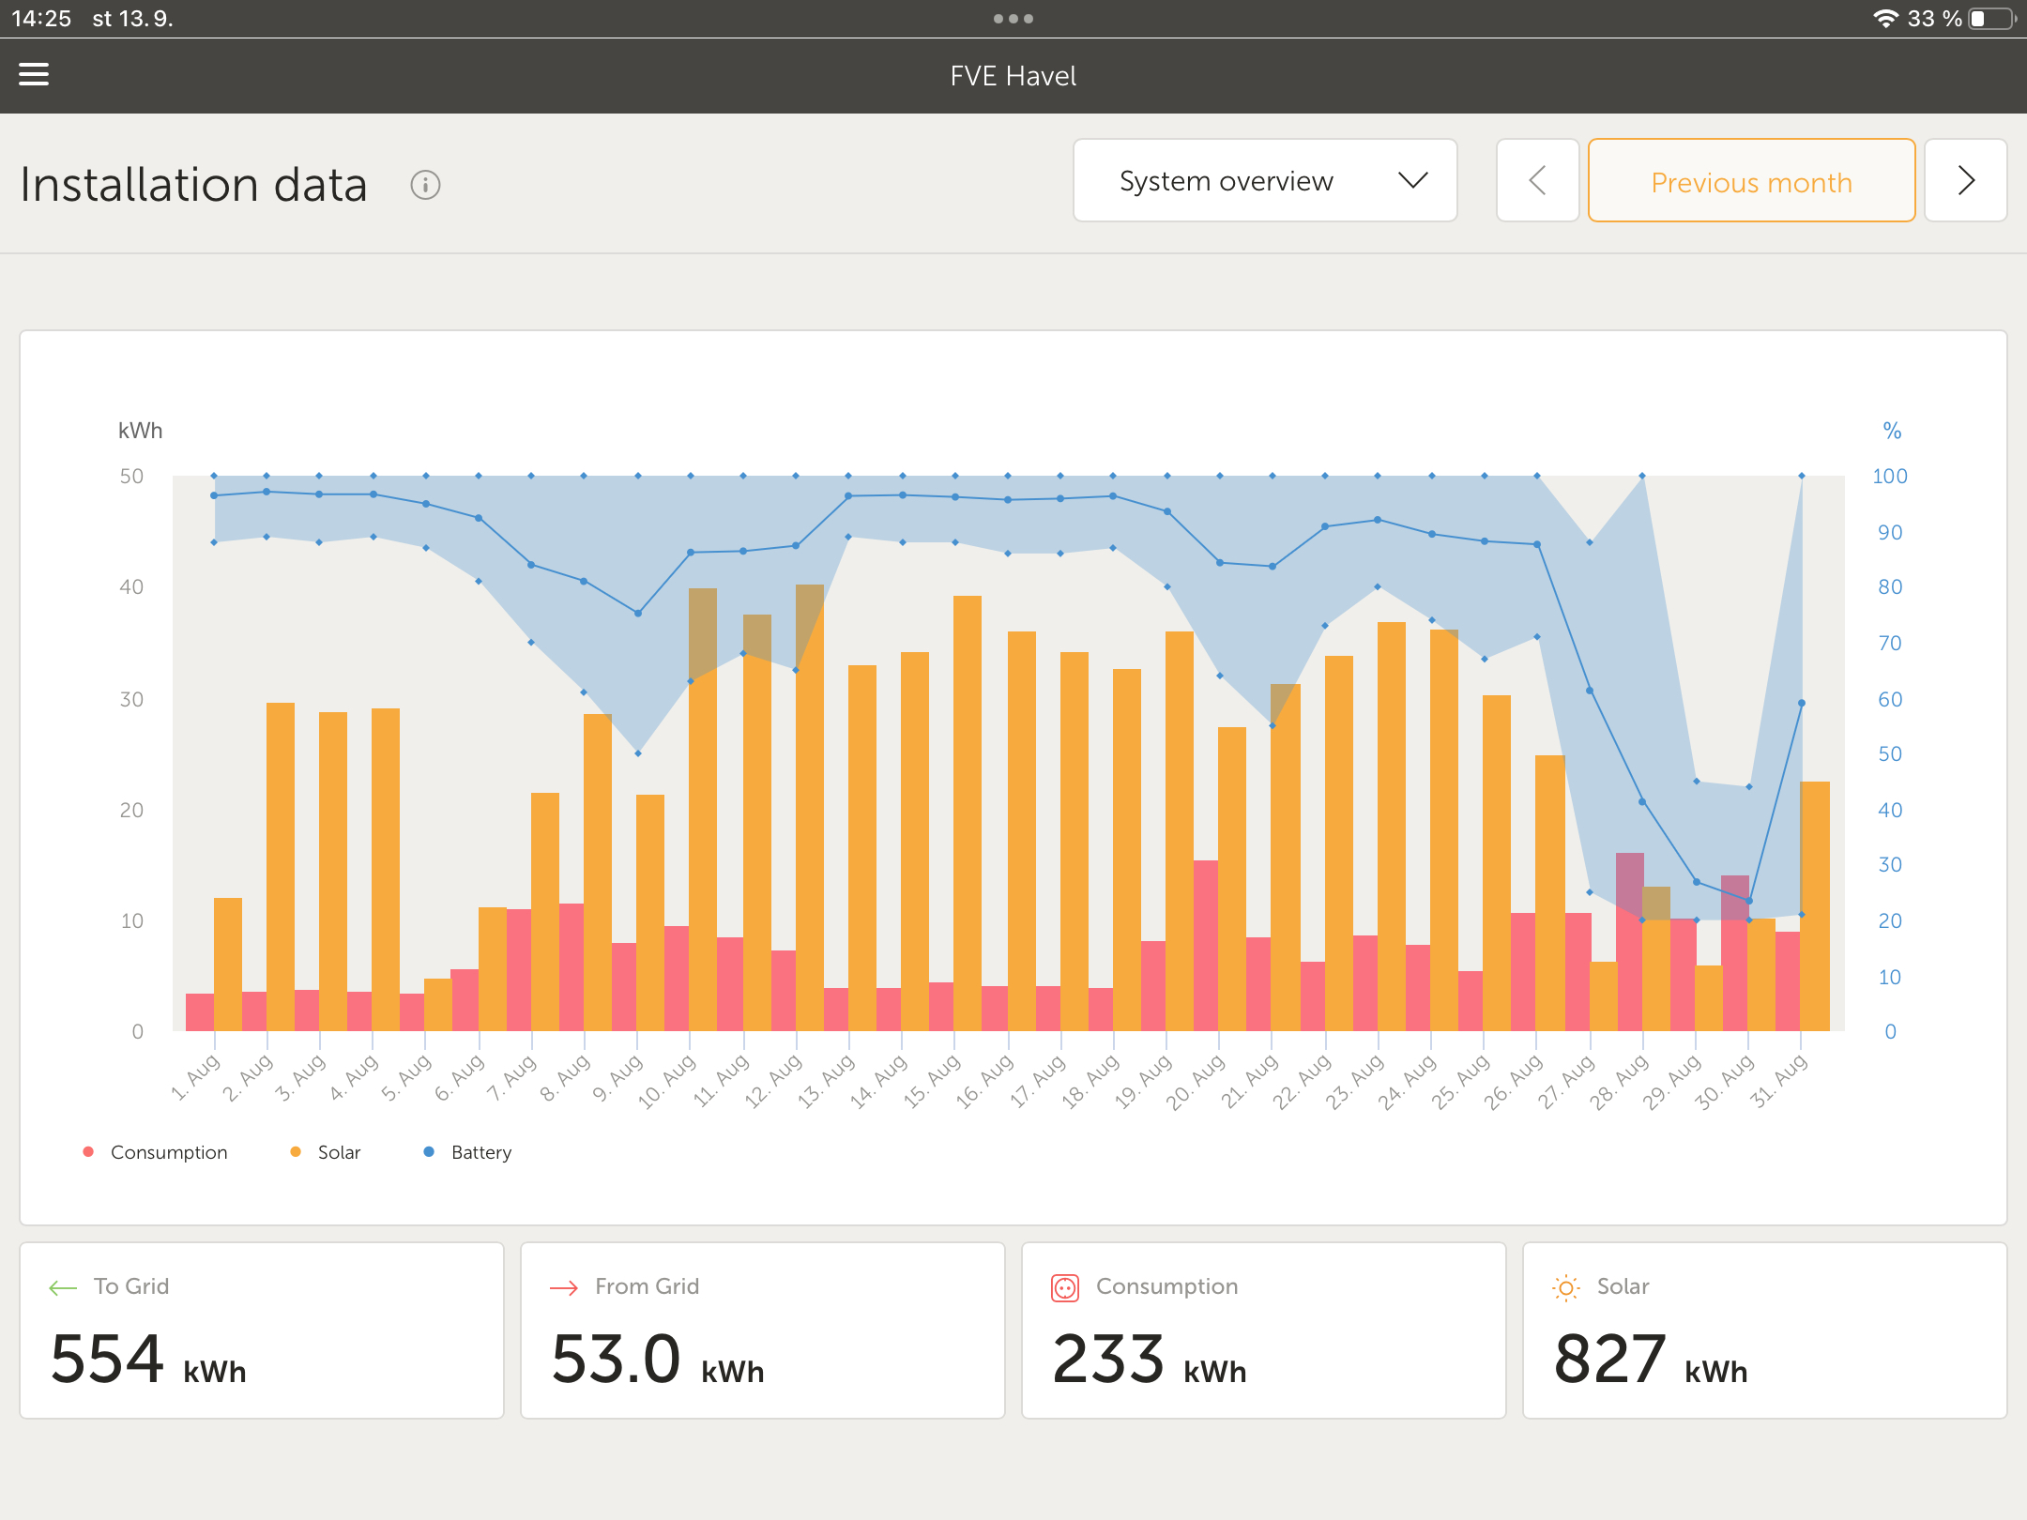Click the 20. Aug consumption bar
2027x1520 pixels.
1206,946
